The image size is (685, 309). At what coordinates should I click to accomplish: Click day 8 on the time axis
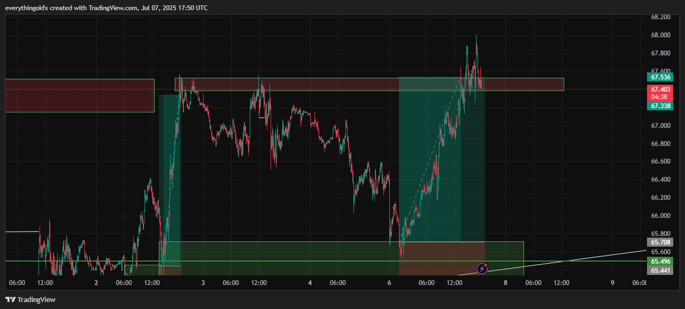point(506,283)
